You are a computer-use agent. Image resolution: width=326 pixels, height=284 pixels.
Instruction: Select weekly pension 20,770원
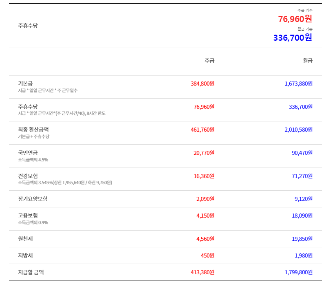coord(204,153)
